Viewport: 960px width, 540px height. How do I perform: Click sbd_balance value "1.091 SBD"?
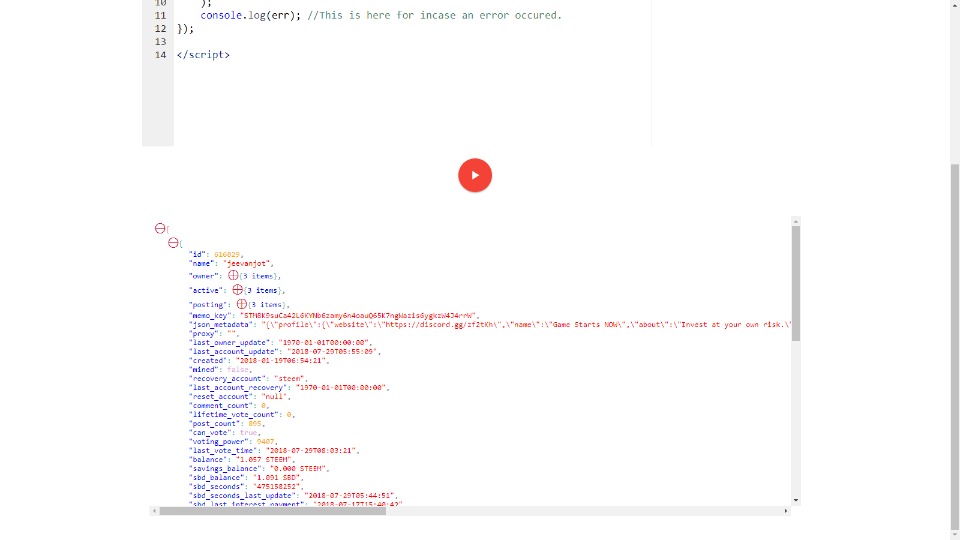pyautogui.click(x=277, y=478)
